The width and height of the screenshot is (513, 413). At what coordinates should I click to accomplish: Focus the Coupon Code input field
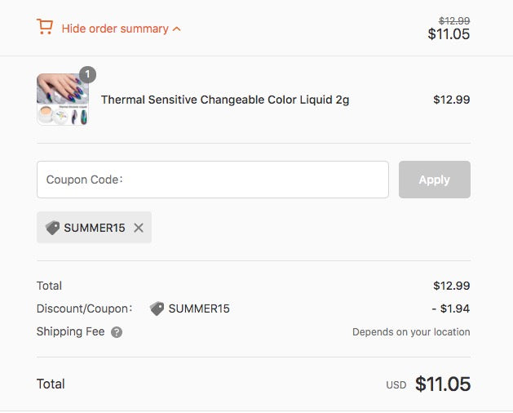click(213, 180)
